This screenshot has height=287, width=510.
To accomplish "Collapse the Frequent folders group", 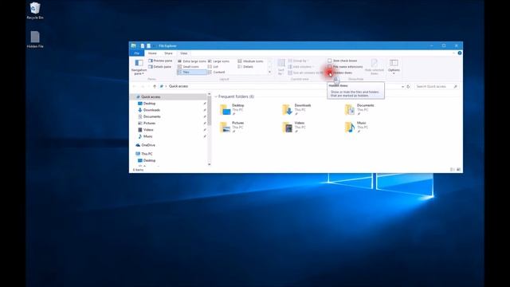I will tap(216, 96).
